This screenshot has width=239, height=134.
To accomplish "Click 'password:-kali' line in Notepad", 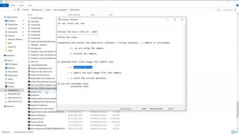I will (x=80, y=86).
